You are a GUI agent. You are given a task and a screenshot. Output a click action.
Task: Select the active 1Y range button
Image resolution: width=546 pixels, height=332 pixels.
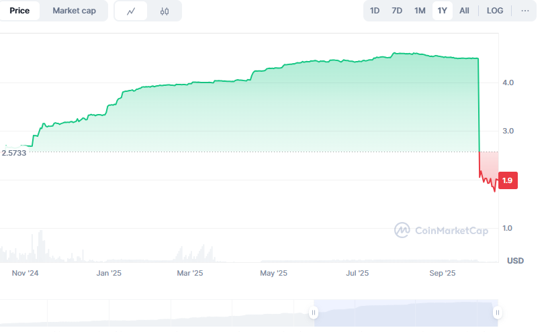(442, 11)
